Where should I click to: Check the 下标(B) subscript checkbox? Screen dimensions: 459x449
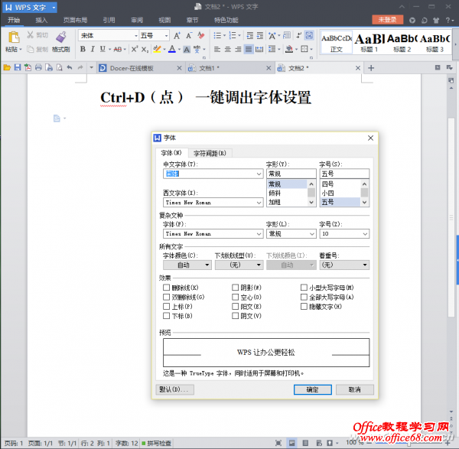166,316
